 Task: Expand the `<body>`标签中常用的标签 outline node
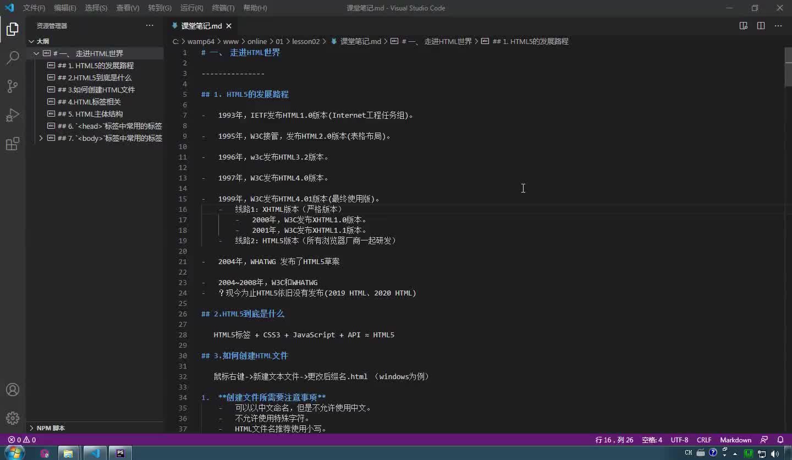[41, 138]
